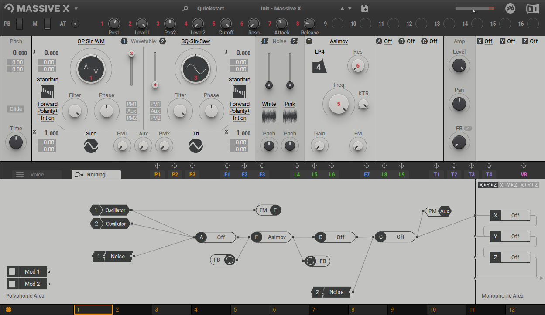Grab the L4 LFO drag handle
This screenshot has height=315, width=545.
[x=297, y=166]
